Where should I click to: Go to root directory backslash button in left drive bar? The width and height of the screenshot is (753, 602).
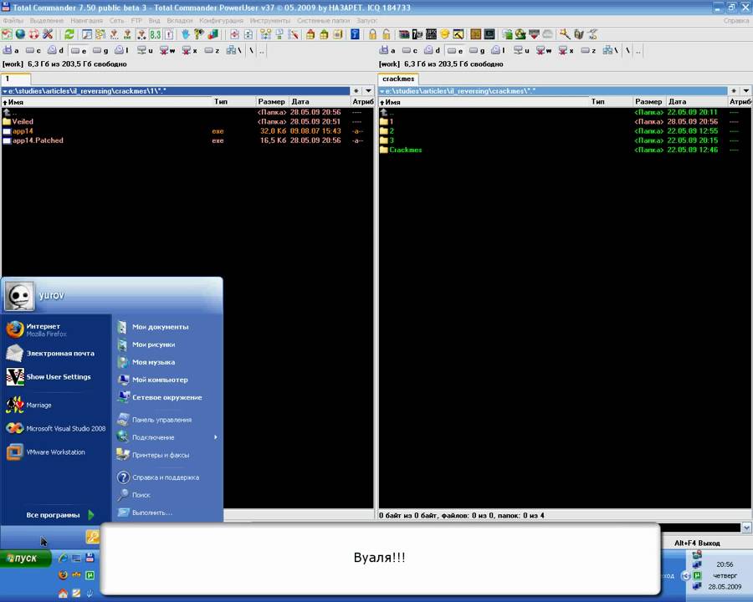click(251, 50)
